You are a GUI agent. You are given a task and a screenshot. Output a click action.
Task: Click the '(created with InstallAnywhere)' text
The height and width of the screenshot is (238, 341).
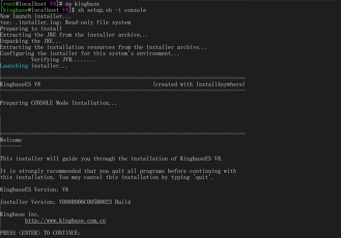pos(199,84)
